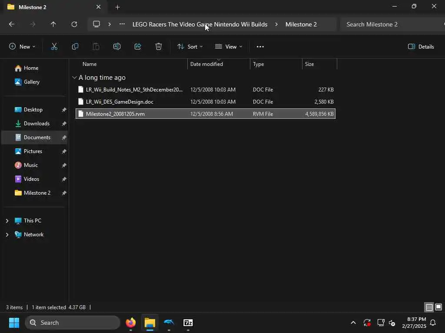This screenshot has width=445, height=333.
Task: Collapse the A long time ago group
Action: click(74, 78)
